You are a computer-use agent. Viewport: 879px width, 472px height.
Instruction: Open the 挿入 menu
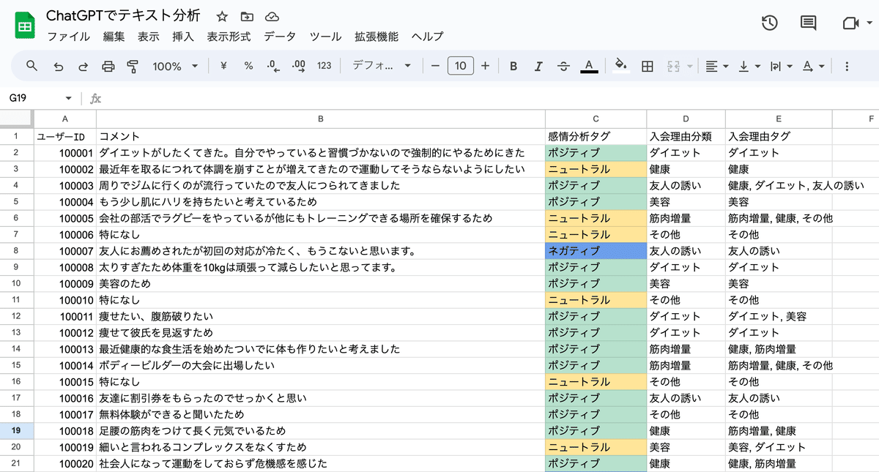click(x=183, y=37)
